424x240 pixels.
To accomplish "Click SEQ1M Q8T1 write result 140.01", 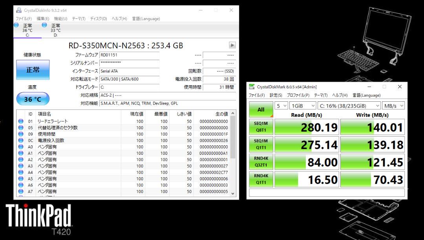I will tap(372, 127).
